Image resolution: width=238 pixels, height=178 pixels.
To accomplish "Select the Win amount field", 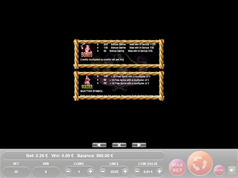I will coord(46,172).
